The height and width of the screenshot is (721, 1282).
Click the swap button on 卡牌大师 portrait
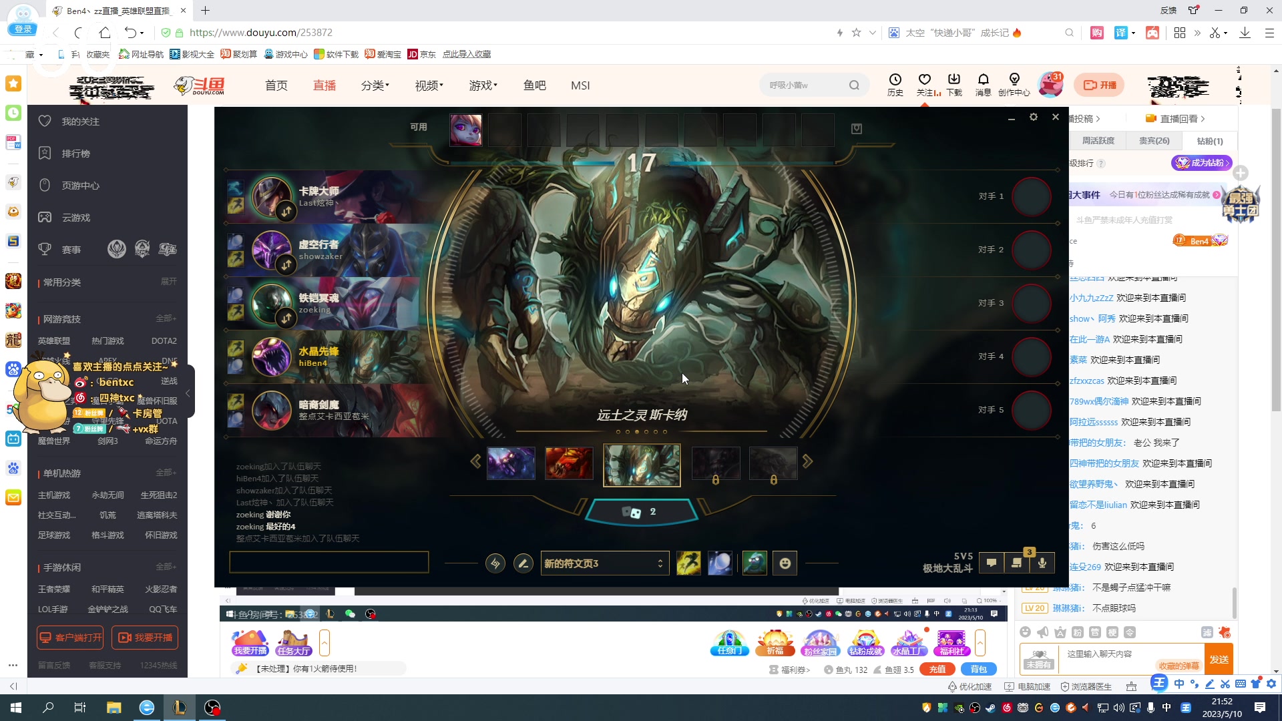tap(286, 212)
